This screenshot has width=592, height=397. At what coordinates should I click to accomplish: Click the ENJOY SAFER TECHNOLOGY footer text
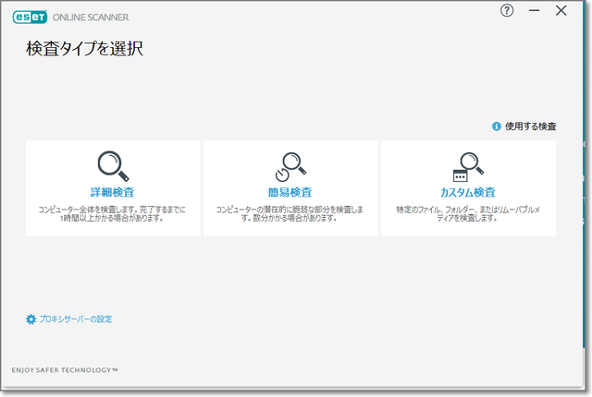pos(65,369)
